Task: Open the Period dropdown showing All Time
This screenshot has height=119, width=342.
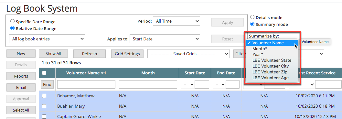Action: (176, 21)
